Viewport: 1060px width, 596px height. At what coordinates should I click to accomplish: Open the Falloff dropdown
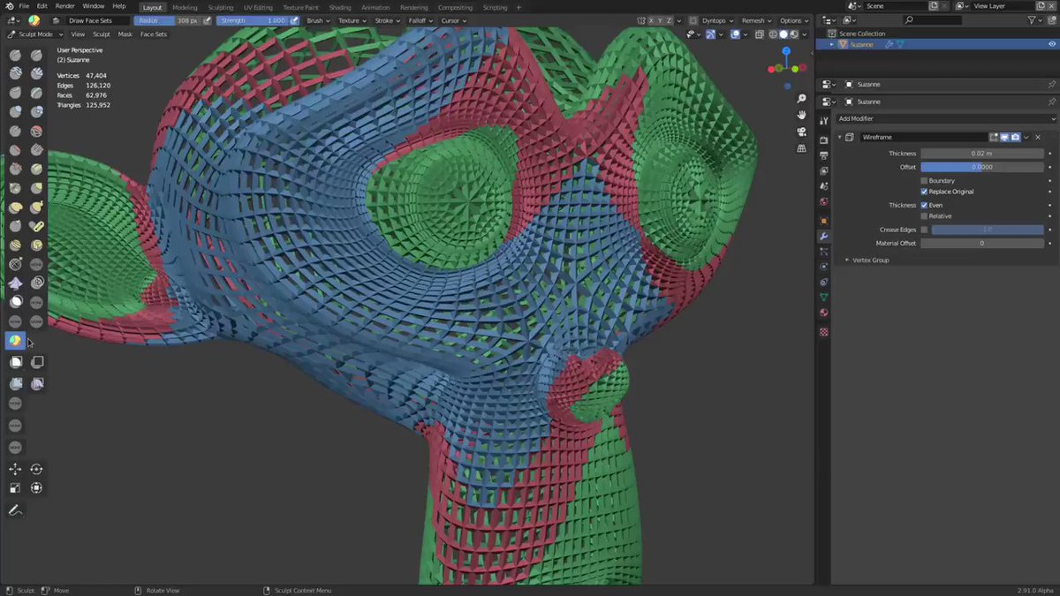(x=420, y=20)
